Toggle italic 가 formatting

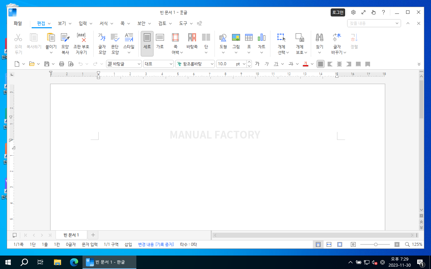click(x=267, y=64)
